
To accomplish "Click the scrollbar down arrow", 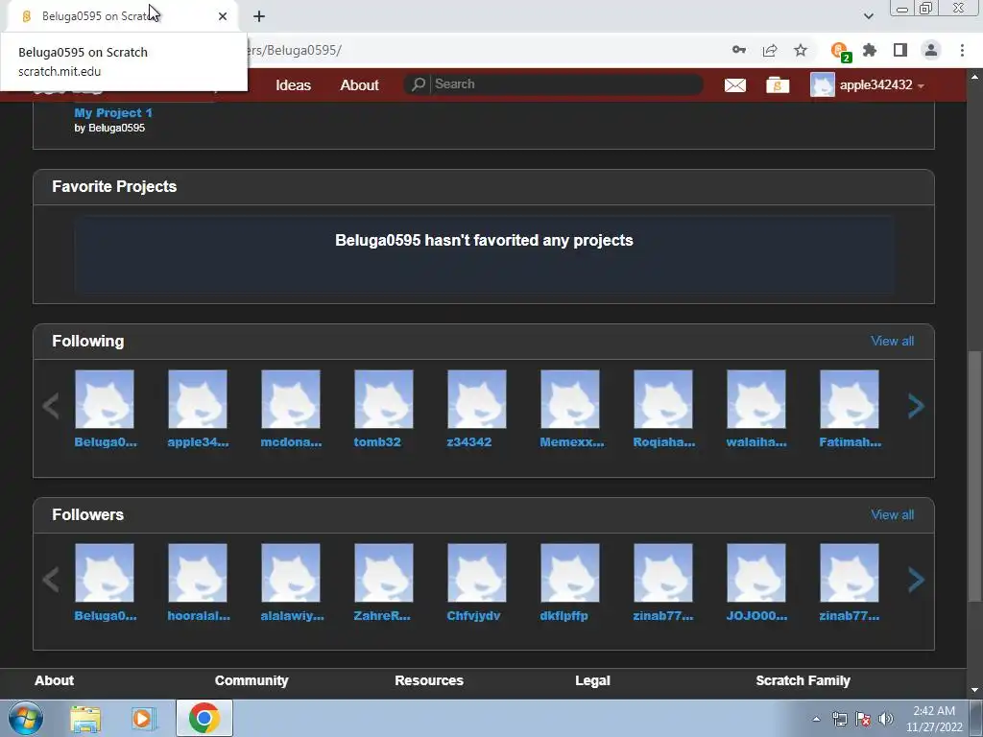I will [x=974, y=690].
